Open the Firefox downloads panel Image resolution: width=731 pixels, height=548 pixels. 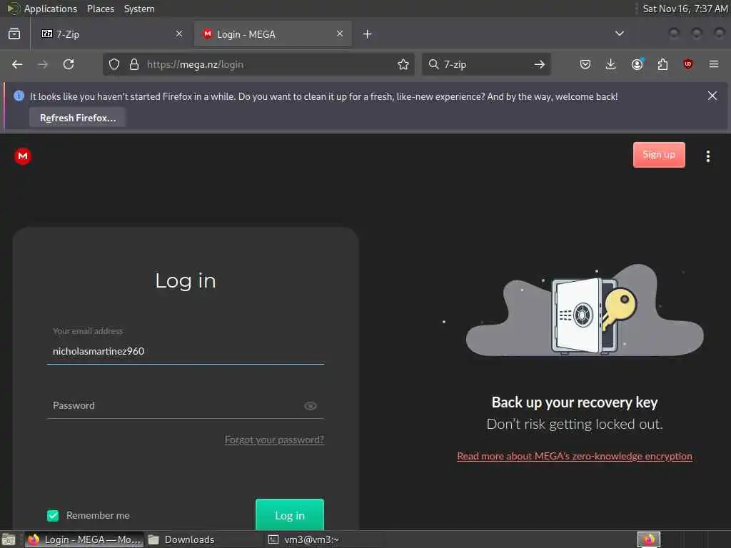tap(611, 64)
